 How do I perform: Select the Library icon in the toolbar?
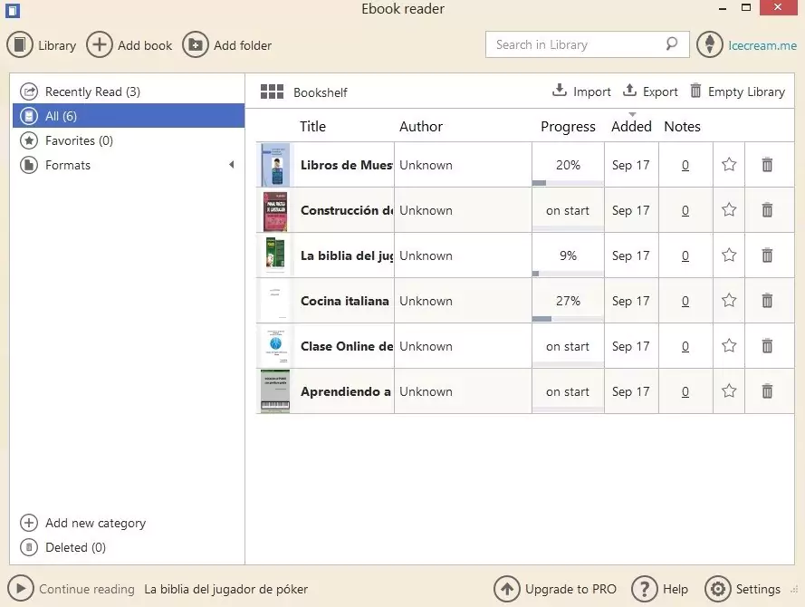[x=20, y=44]
